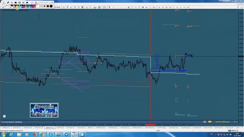The width and height of the screenshot is (244, 137).
Task: Choose the second largest brush size dot
Action: click(x=48, y=6)
